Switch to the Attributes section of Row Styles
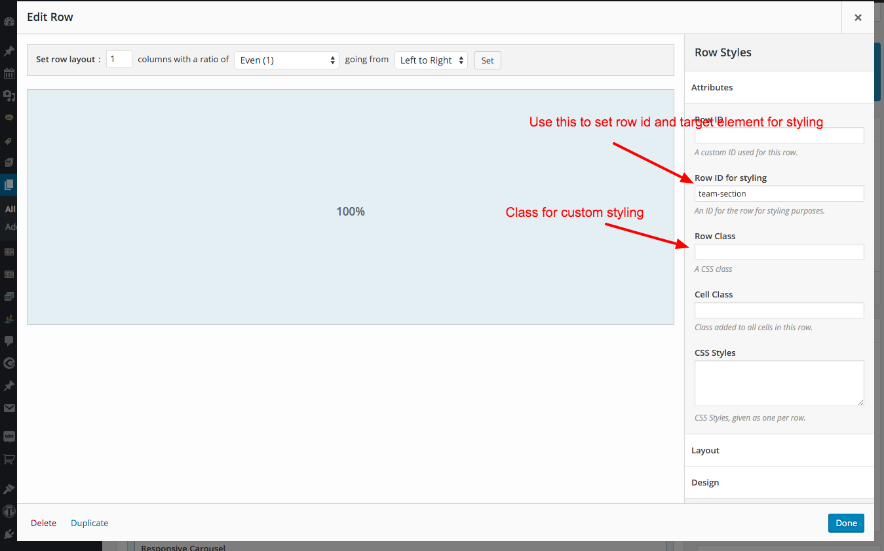The image size is (884, 551). pyautogui.click(x=778, y=87)
